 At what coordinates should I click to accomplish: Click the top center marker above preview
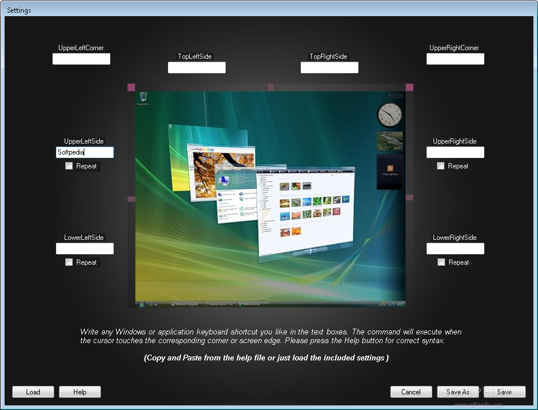click(x=271, y=88)
